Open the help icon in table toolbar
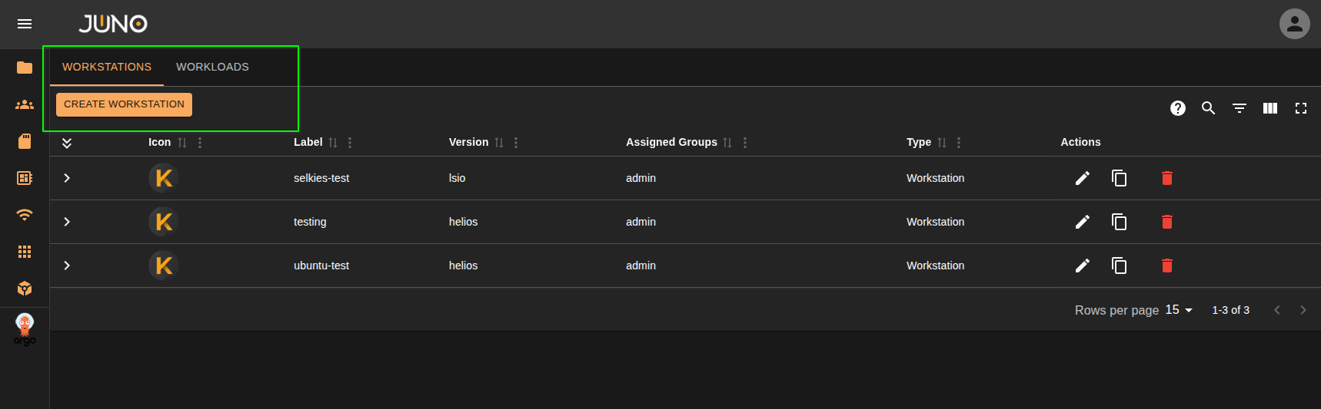The width and height of the screenshot is (1321, 409). 1177,108
